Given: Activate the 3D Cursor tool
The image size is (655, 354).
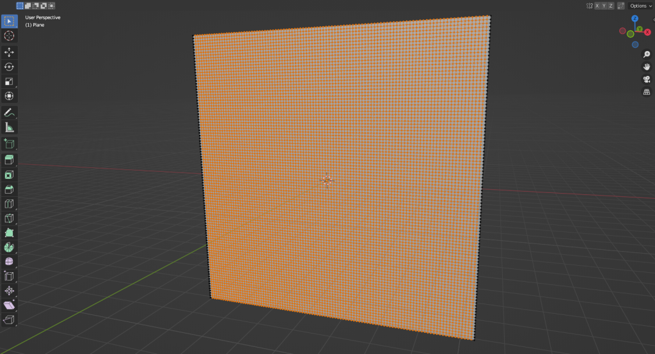Looking at the screenshot, I should coord(9,36).
